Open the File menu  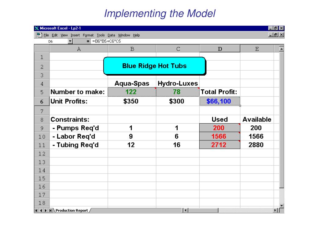[46, 35]
